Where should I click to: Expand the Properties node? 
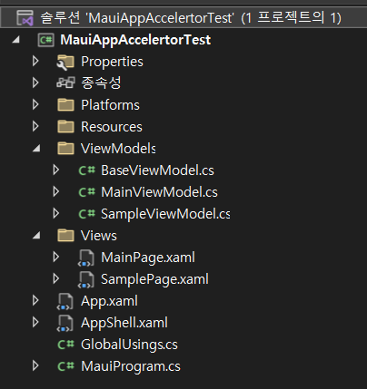tap(35, 61)
